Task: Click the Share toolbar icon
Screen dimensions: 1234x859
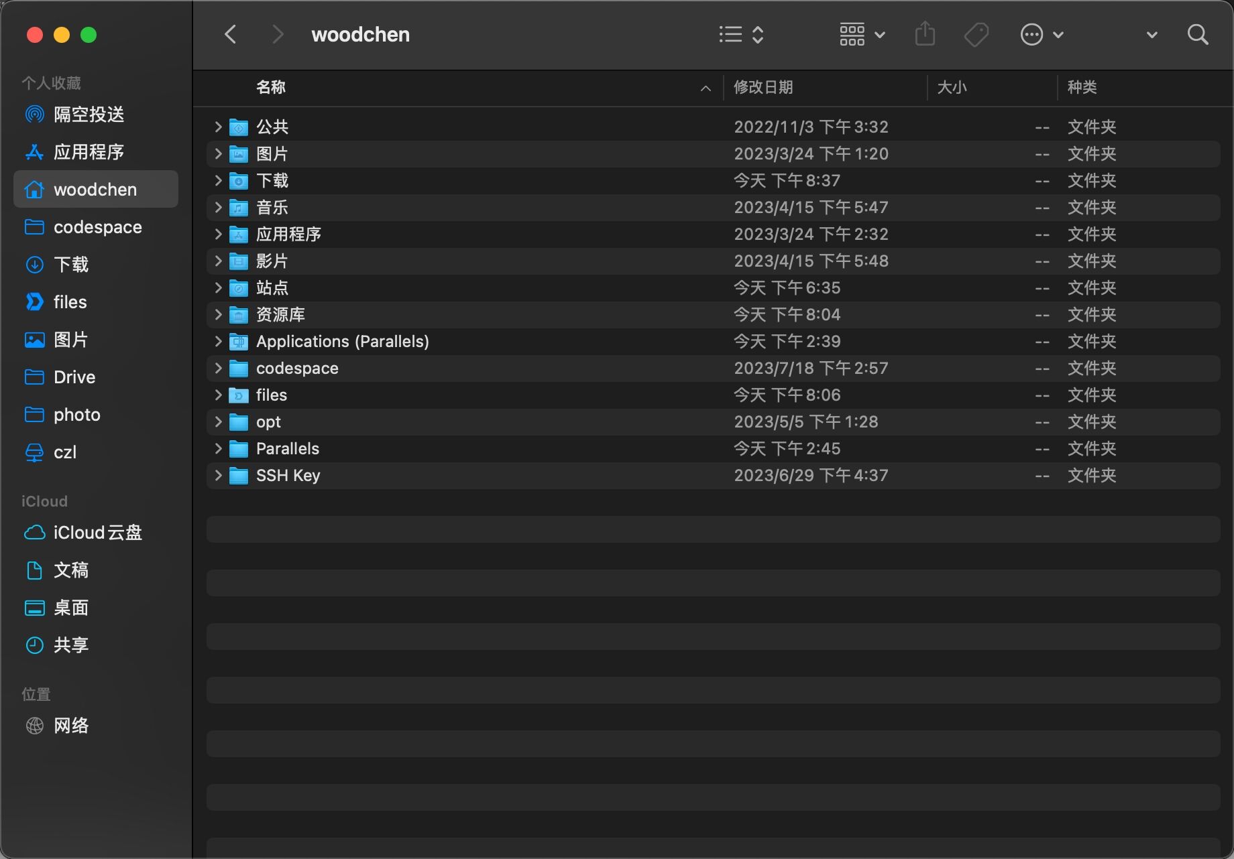Action: 925,34
